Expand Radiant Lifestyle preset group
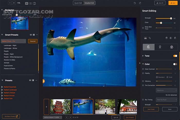The width and height of the screenshot is (180, 120). point(2,93)
